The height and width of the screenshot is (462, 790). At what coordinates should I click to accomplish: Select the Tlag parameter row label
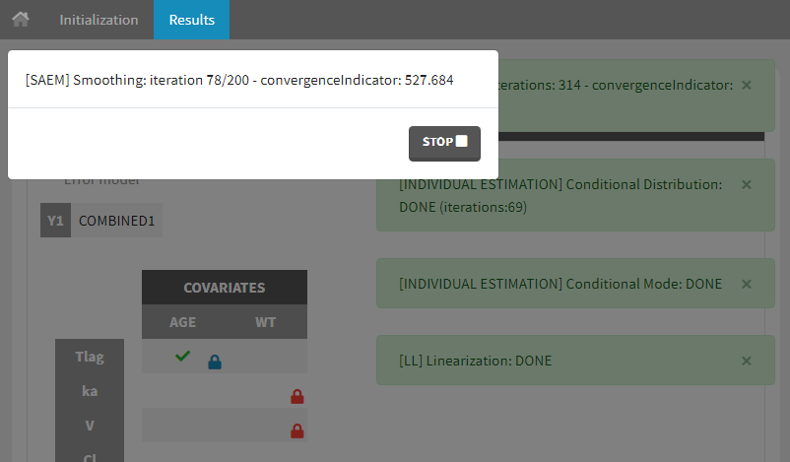point(89,357)
